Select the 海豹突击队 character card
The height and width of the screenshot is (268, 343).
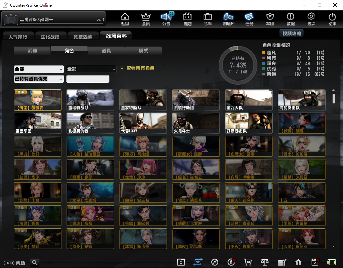pos(302,100)
